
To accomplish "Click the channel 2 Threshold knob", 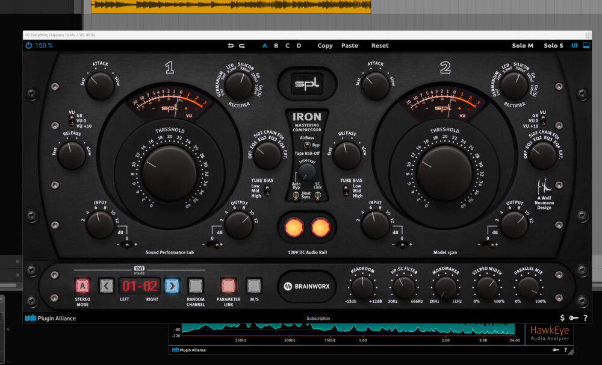I will [x=445, y=173].
